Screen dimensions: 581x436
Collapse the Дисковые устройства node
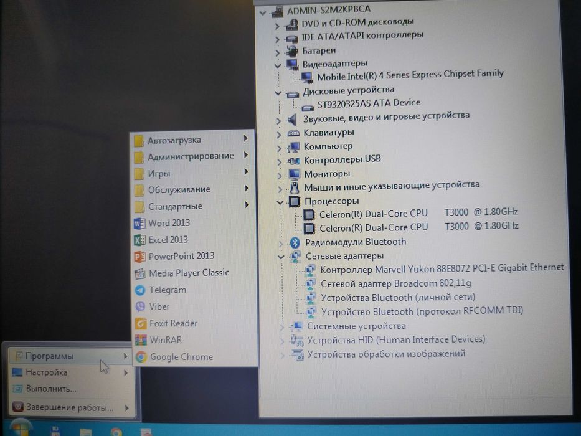coord(278,93)
